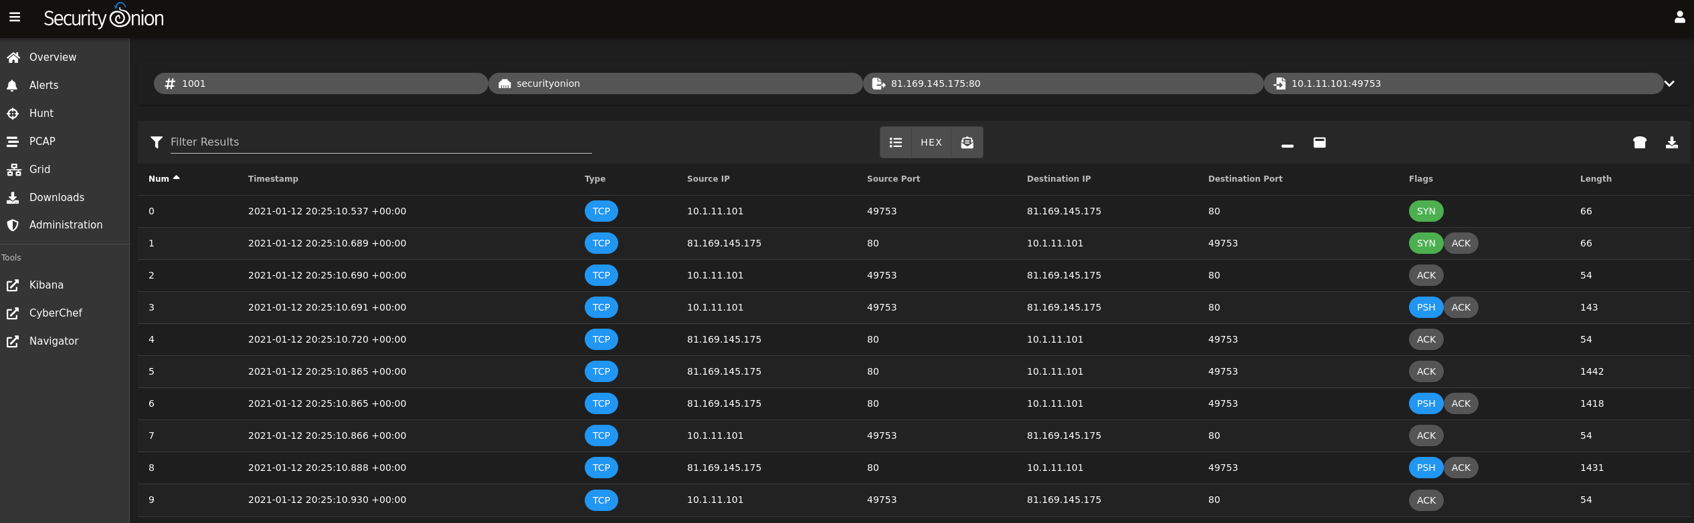Screen dimensions: 1694x523
Task: Click timestamp 20:25:10.866 in packet 7
Action: tap(327, 435)
